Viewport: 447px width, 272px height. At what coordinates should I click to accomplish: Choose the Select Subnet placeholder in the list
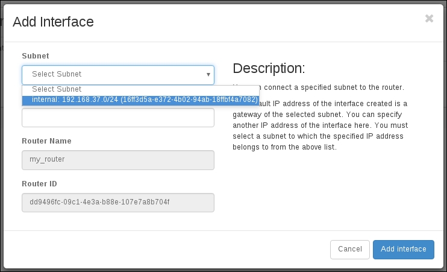(57, 89)
